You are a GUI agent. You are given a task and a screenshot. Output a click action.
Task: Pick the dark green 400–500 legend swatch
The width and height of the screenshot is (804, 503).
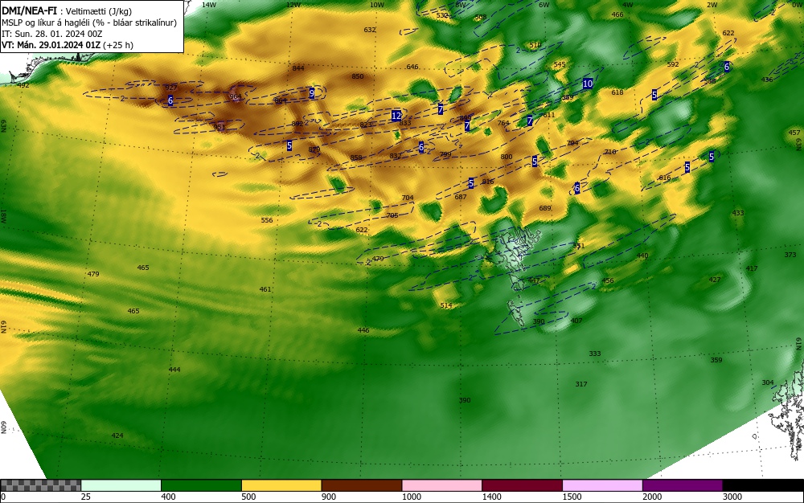[x=201, y=485]
